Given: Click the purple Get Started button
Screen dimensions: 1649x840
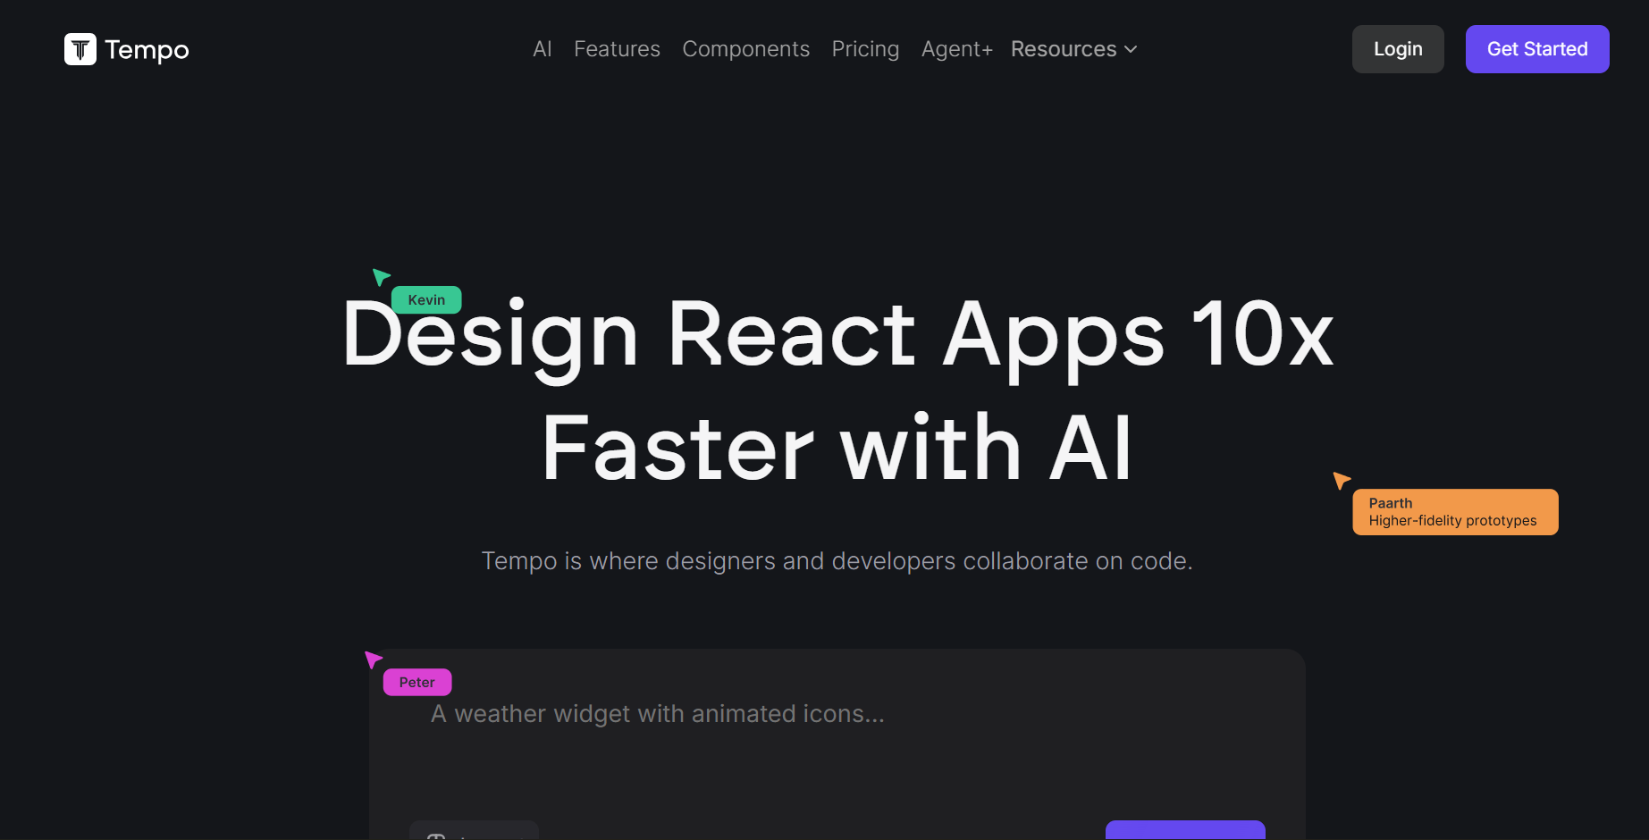Looking at the screenshot, I should coord(1536,49).
